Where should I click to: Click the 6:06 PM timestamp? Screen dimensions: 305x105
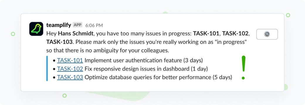pyautogui.click(x=94, y=25)
